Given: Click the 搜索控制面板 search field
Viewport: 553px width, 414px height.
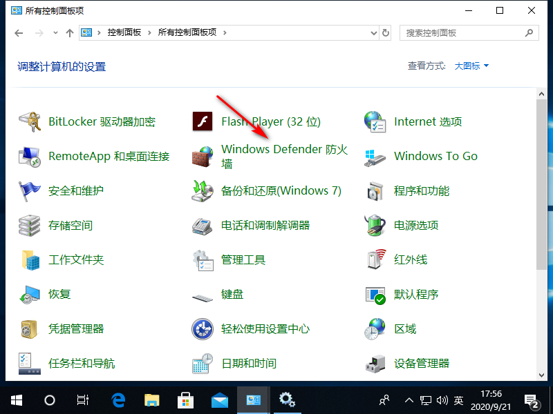Looking at the screenshot, I should (x=463, y=32).
